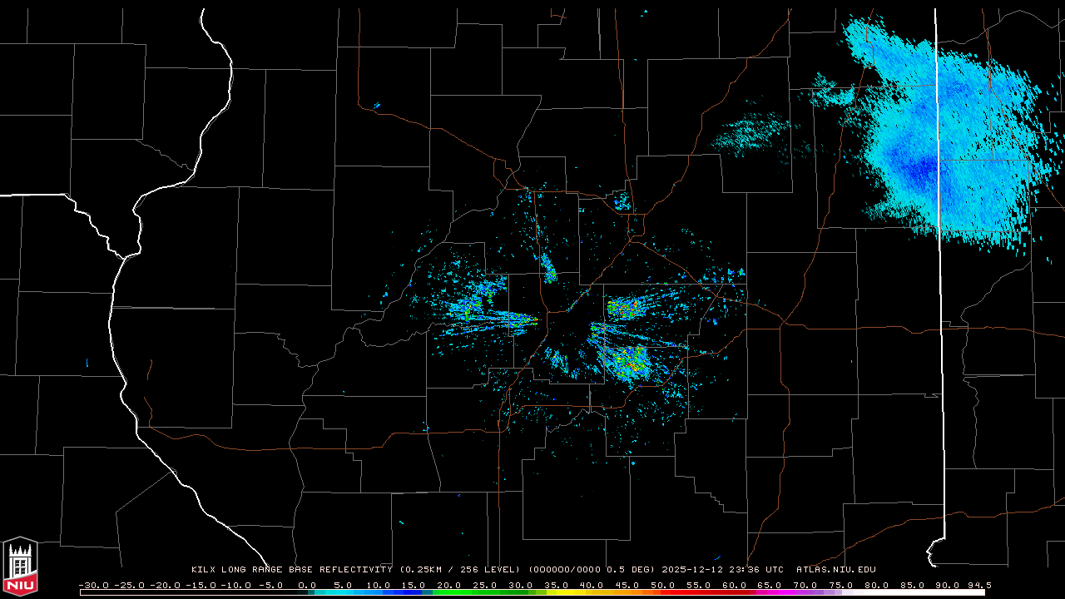
Task: Click the 0.5 DEG elevation angle text
Action: click(x=634, y=570)
